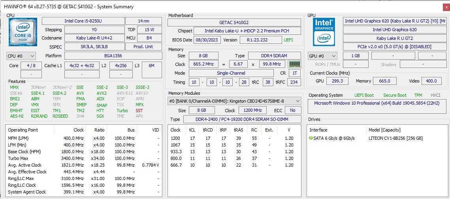Click the 665.2 MHz memory clock field
The height and width of the screenshot is (199, 450).
[204, 64]
